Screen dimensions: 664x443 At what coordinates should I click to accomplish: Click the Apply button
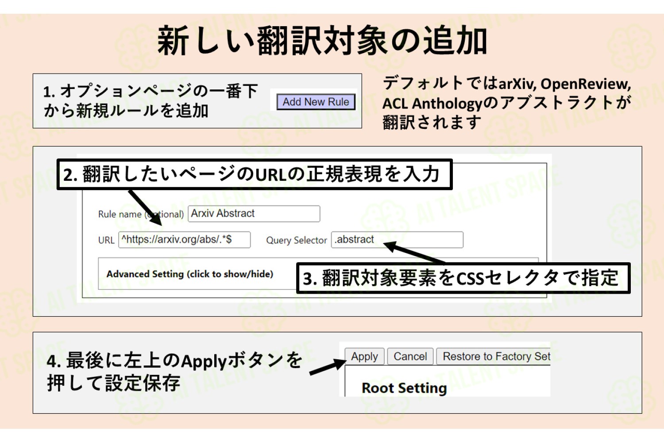point(364,357)
